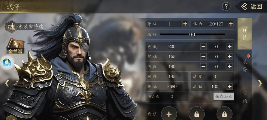Screen dimensions: 267x120
Task: Switch to the 宝物 treasure tab
Action: tap(245, 97)
